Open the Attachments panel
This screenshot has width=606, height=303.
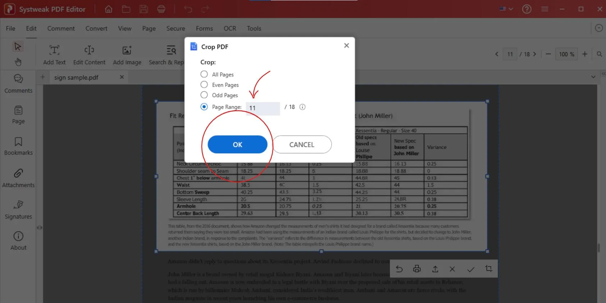(18, 178)
